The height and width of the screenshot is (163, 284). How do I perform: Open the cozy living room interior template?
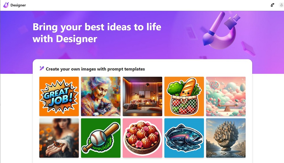[142, 96]
